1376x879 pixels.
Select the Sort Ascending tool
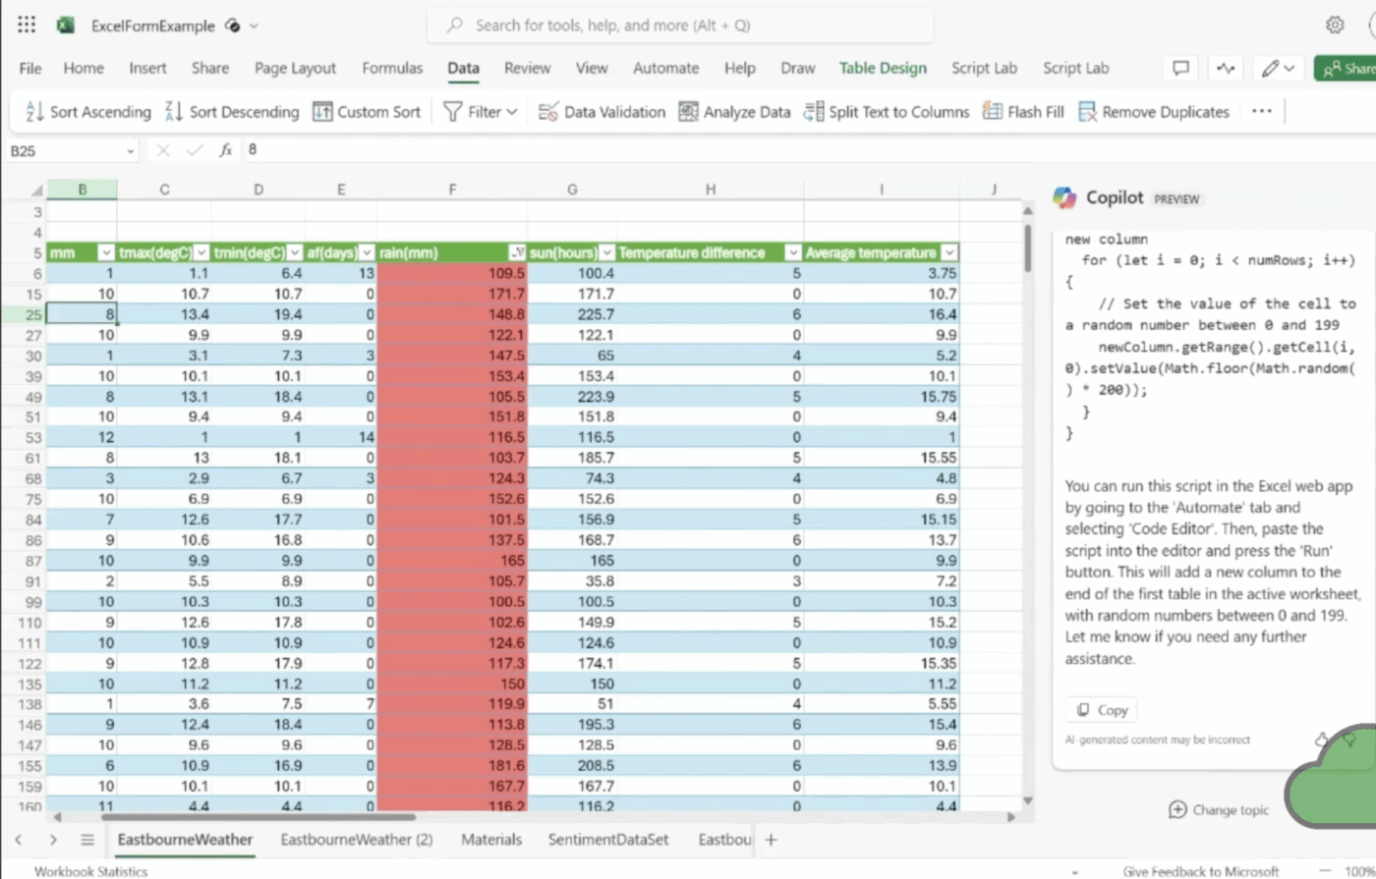coord(86,111)
